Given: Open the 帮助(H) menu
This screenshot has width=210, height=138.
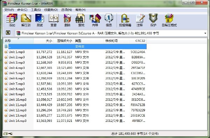Looking at the screenshot, I should click(x=80, y=10).
